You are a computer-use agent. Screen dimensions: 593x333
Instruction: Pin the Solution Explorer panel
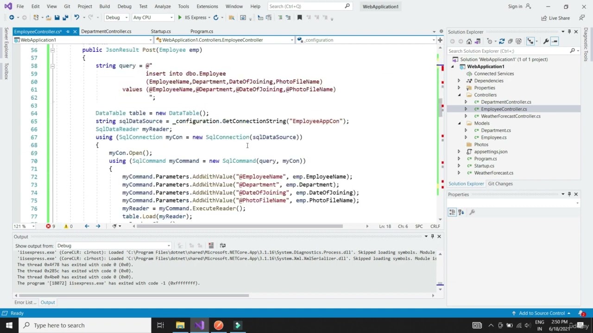point(569,32)
